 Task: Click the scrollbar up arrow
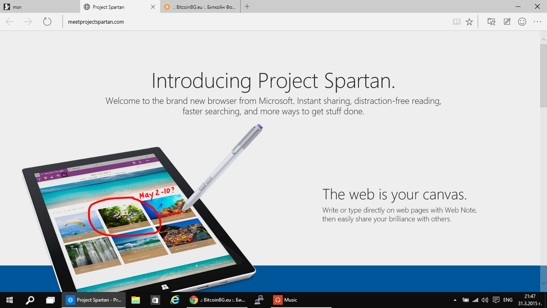543,39
